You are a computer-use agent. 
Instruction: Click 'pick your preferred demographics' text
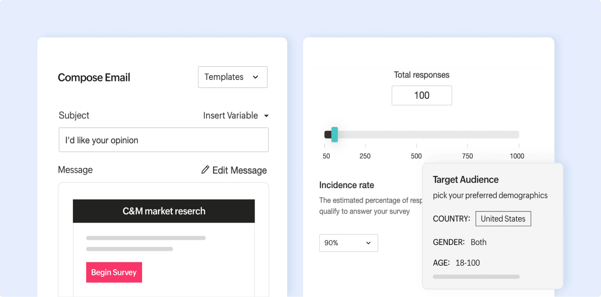click(490, 195)
